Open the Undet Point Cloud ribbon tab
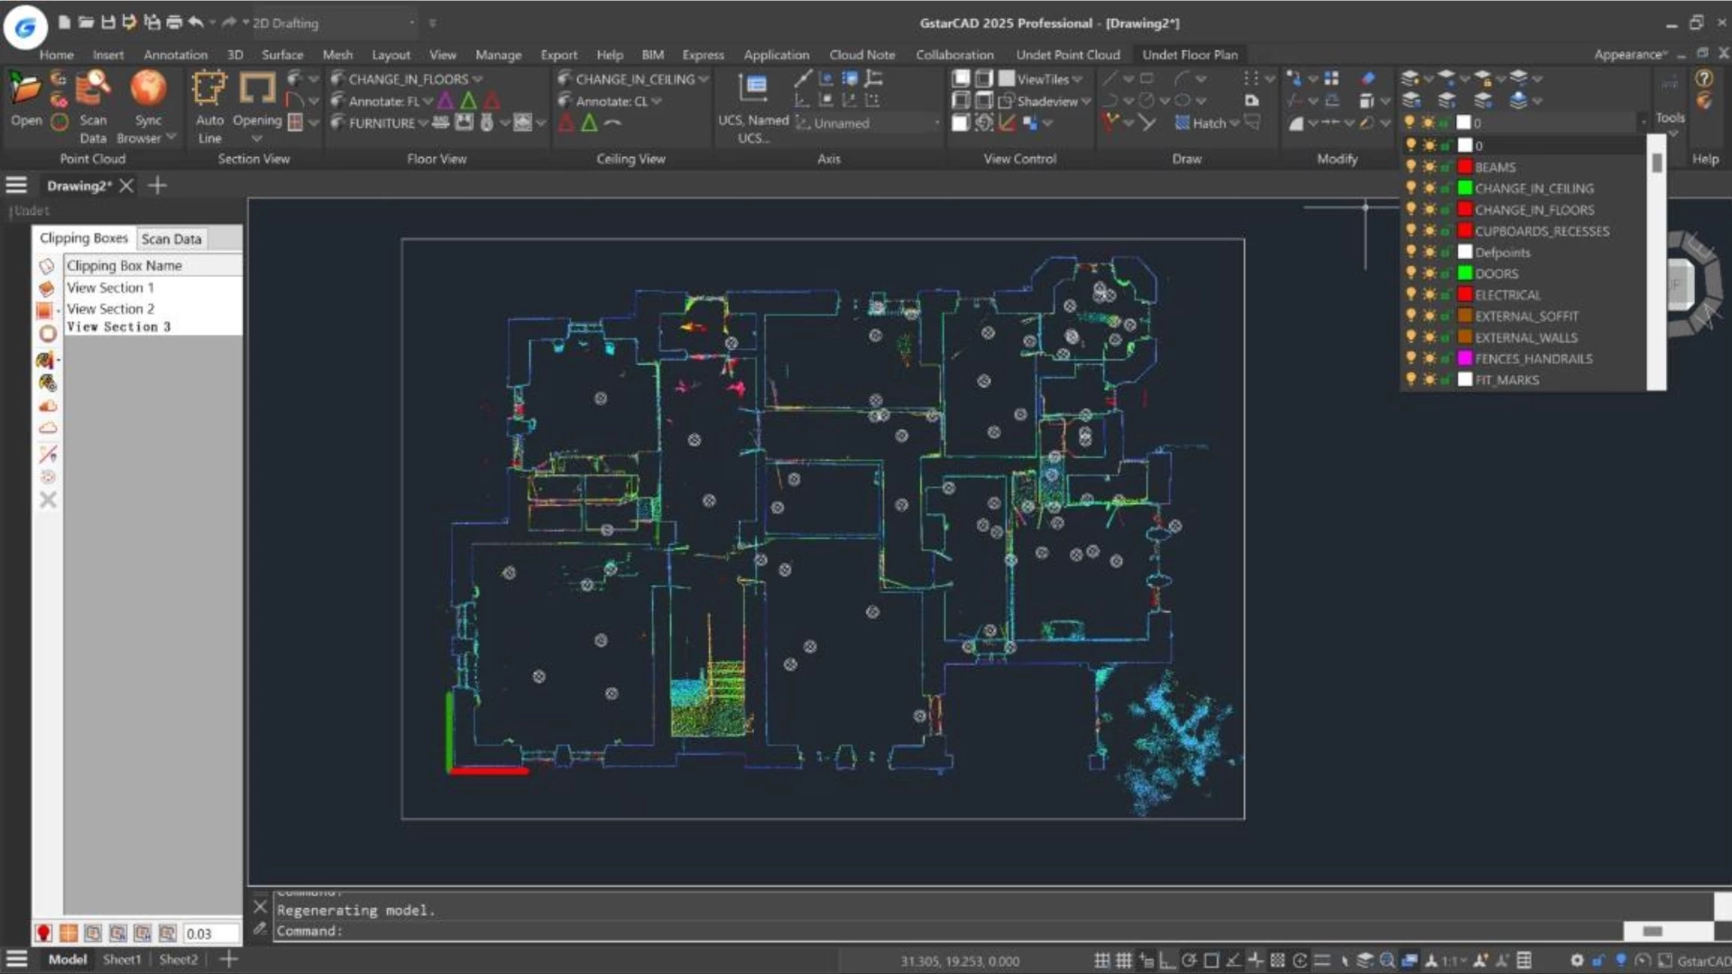This screenshot has height=974, width=1732. coord(1067,55)
